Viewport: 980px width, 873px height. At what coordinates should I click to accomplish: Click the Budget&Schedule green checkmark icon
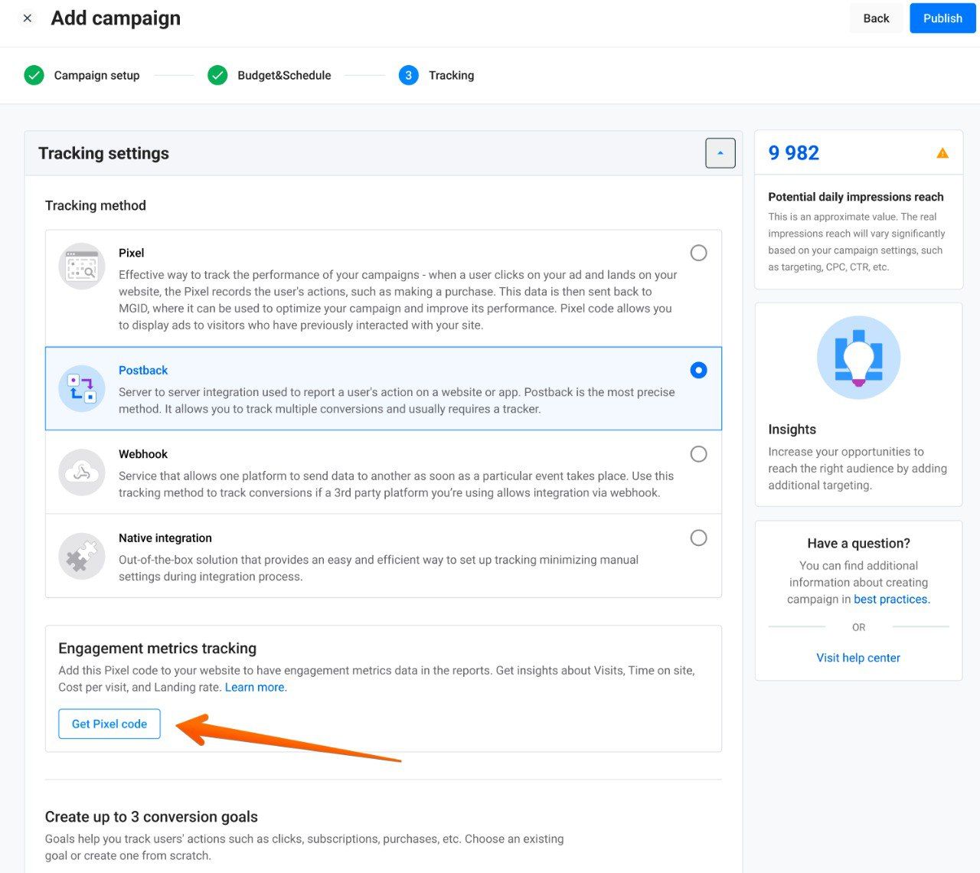point(217,75)
